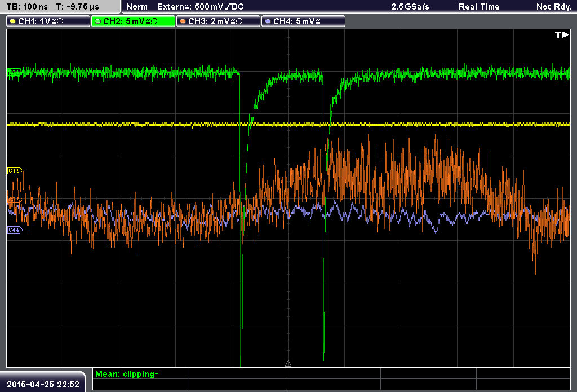
Task: Click the C1 ground level marker
Action: tap(15, 170)
